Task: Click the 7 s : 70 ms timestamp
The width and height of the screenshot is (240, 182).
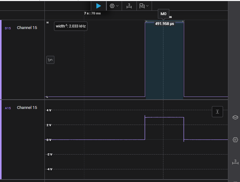Action: (x=92, y=13)
